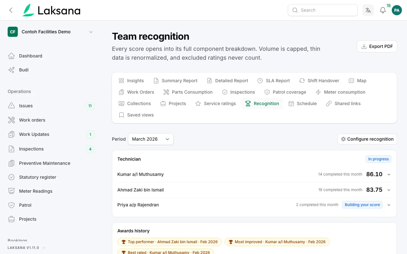407x254 pixels.
Task: Click the Export PDF button
Action: pyautogui.click(x=377, y=46)
